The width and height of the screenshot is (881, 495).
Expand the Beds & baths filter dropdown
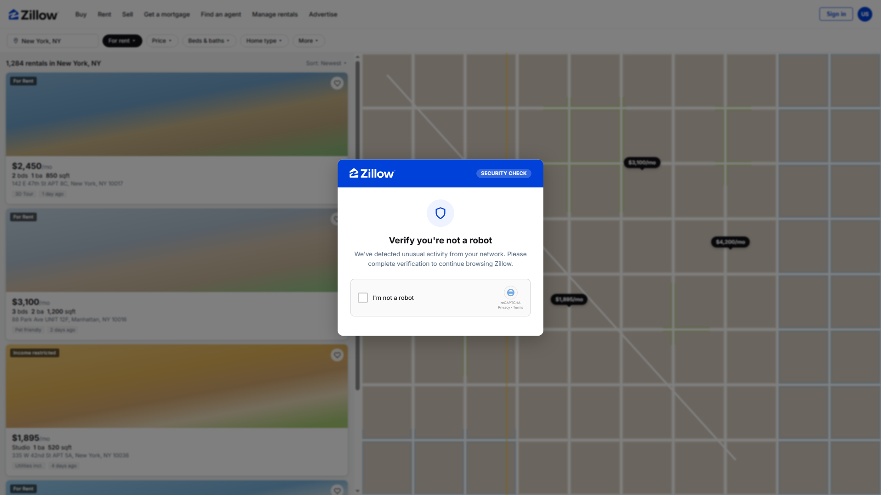pyautogui.click(x=209, y=41)
